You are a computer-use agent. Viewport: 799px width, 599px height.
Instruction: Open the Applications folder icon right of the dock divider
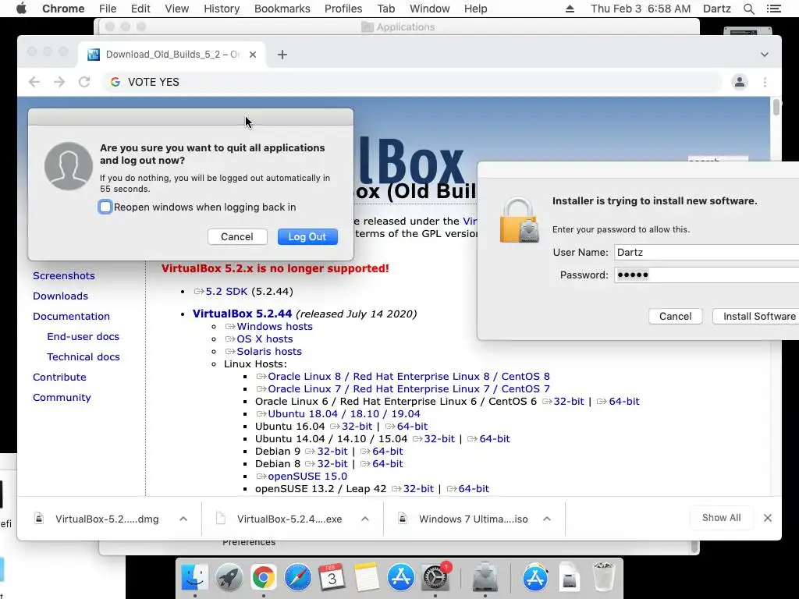(535, 578)
